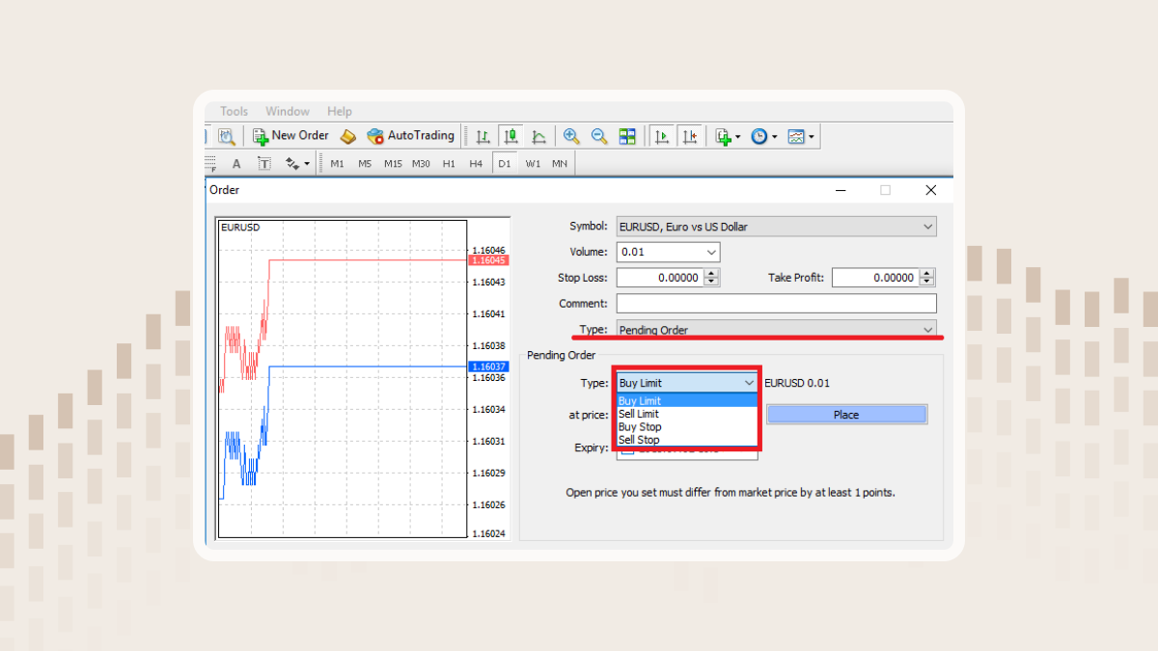Toggle chart shift from right border
The width and height of the screenshot is (1158, 651).
pyautogui.click(x=689, y=136)
